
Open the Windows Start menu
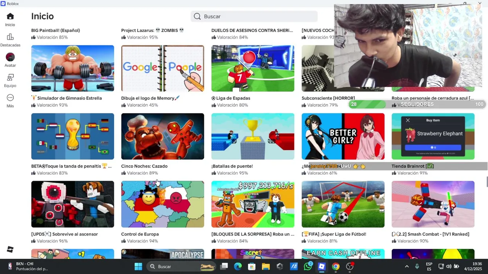[138, 266]
